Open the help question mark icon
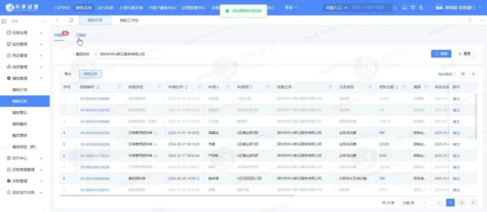 (413, 8)
